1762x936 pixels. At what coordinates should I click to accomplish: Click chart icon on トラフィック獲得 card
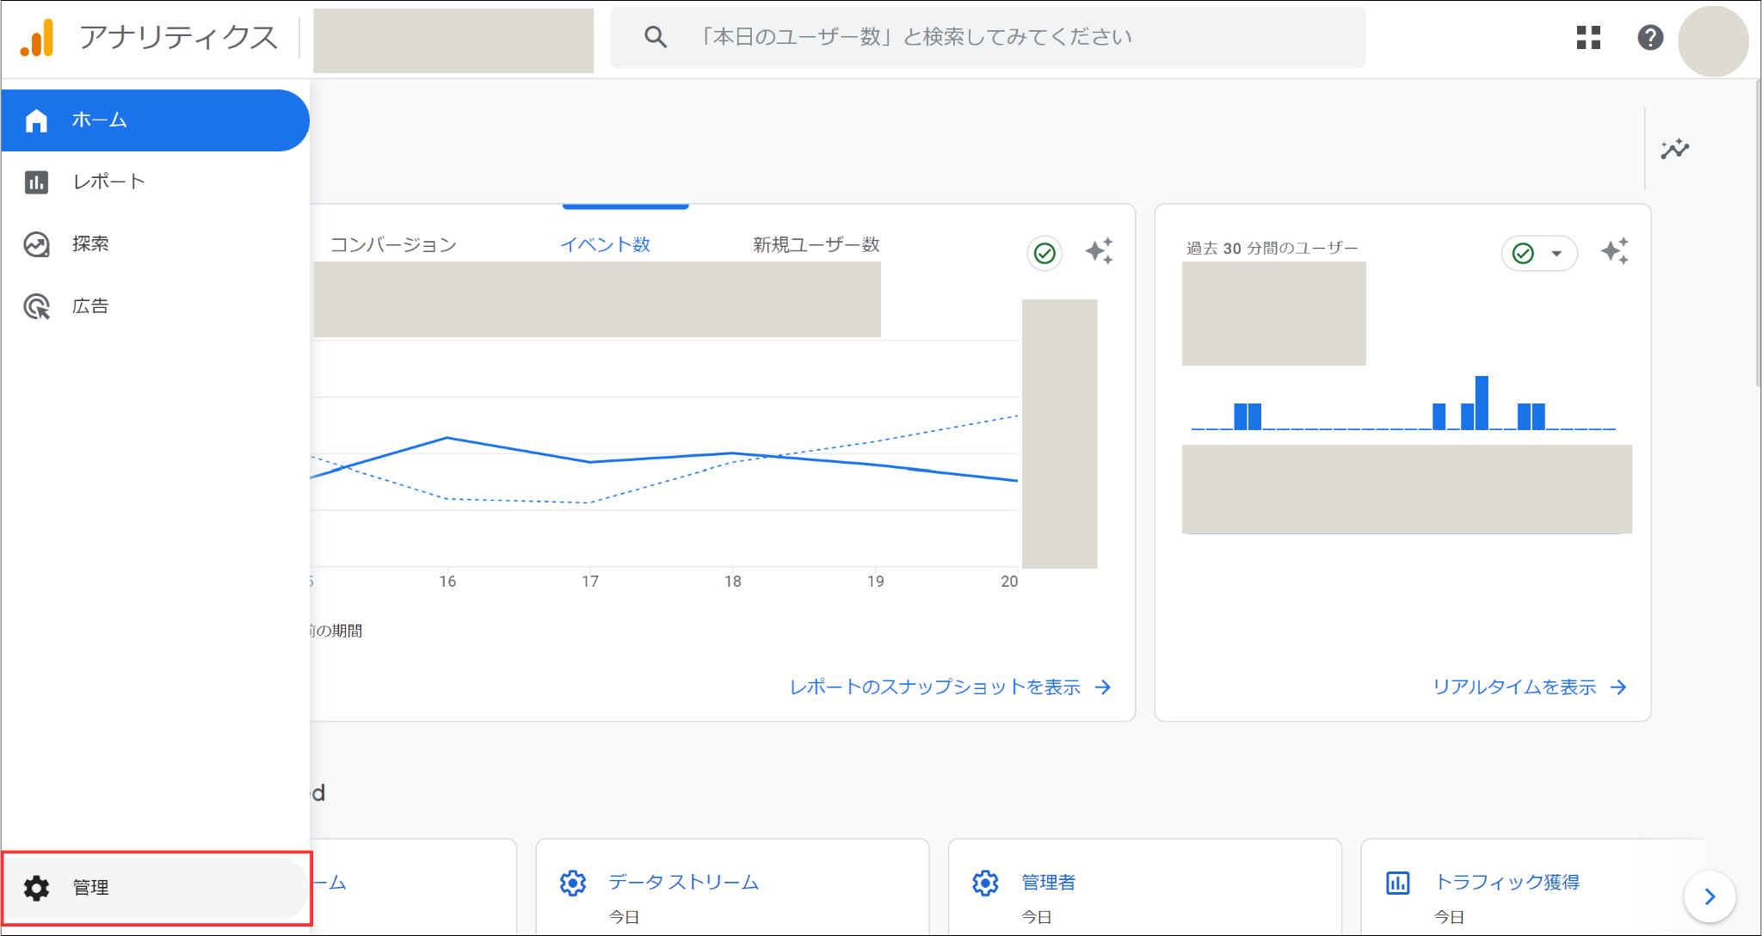click(x=1398, y=883)
